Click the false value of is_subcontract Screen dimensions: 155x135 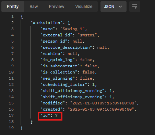[91, 66]
